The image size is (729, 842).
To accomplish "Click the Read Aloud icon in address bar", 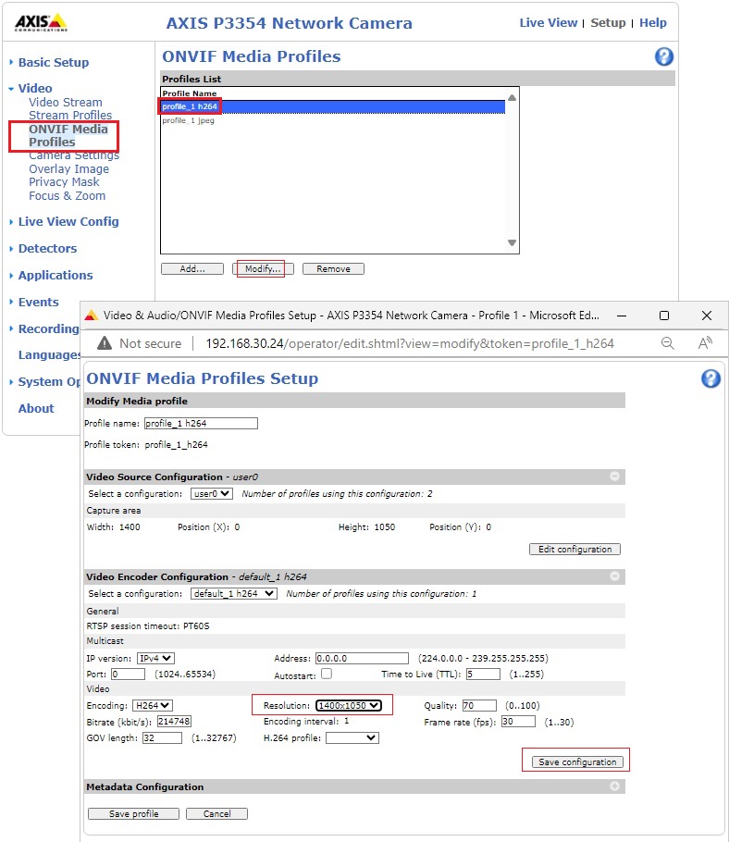I will [x=705, y=343].
